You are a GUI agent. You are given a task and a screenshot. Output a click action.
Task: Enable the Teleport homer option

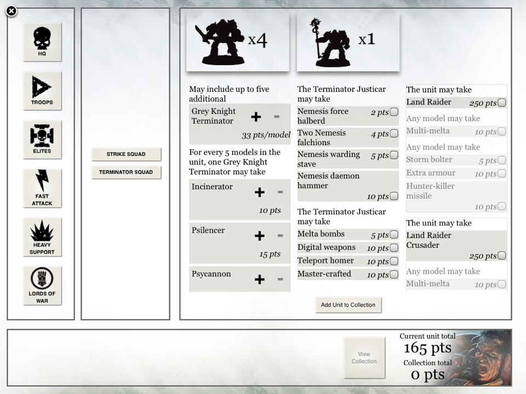click(394, 261)
